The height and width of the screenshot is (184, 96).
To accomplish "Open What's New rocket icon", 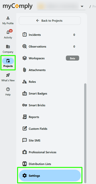I will pos(8,75).
